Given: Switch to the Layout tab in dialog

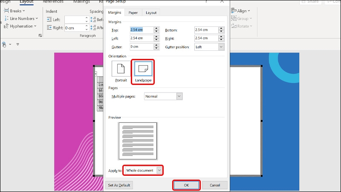Looking at the screenshot, I should click(151, 13).
